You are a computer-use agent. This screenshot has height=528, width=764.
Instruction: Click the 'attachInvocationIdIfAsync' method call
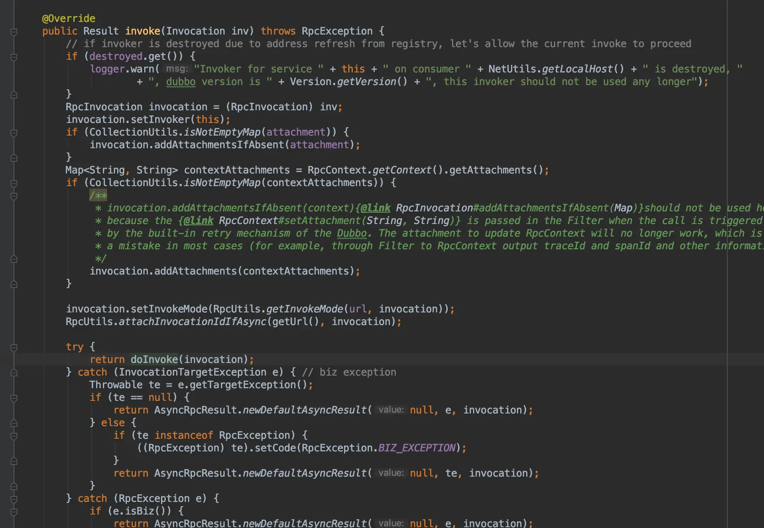(x=192, y=322)
